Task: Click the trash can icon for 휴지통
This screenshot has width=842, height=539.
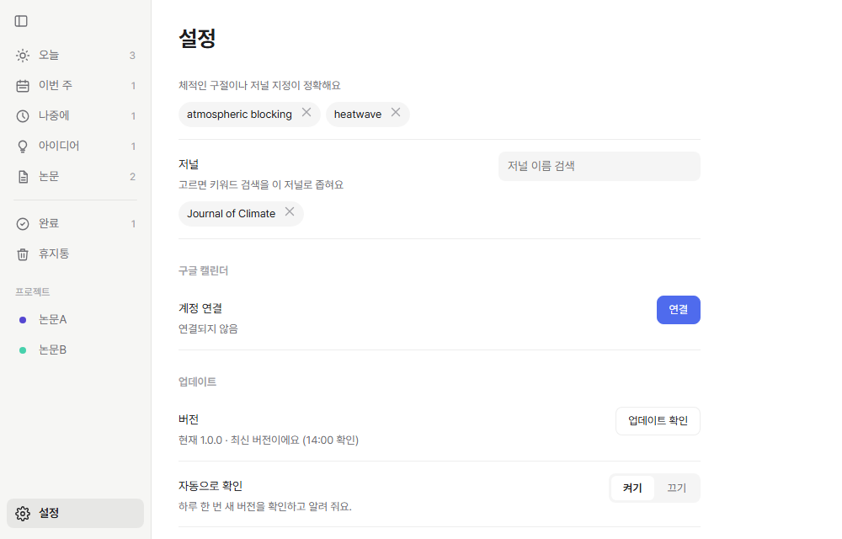Action: (x=23, y=254)
